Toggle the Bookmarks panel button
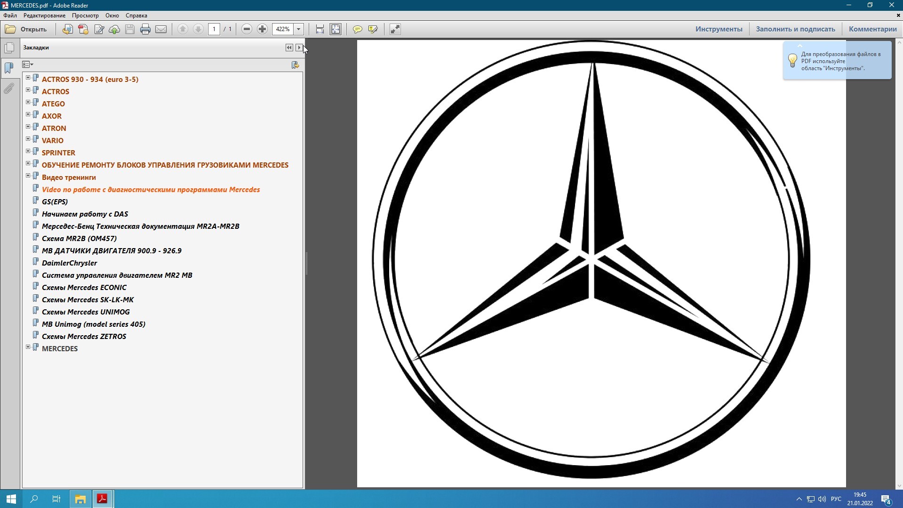 pyautogui.click(x=9, y=68)
